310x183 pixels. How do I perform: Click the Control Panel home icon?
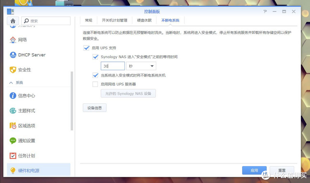13,21
